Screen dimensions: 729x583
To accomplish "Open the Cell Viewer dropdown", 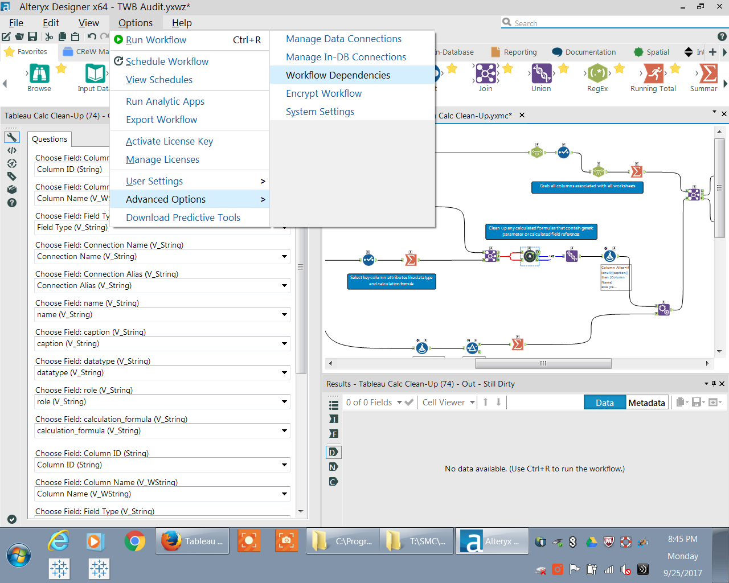I will [x=447, y=402].
